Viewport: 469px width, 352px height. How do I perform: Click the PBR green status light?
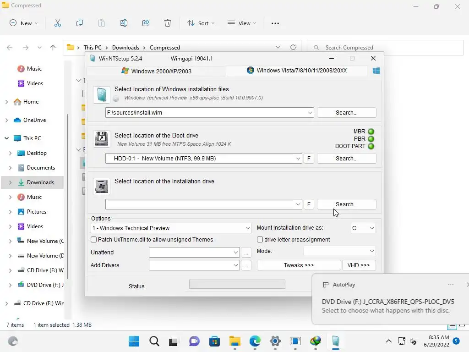[371, 139]
